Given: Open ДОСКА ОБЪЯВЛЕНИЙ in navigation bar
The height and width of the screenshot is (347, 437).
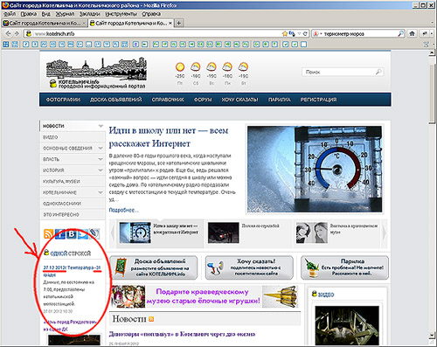Looking at the screenshot, I should pyautogui.click(x=116, y=100).
